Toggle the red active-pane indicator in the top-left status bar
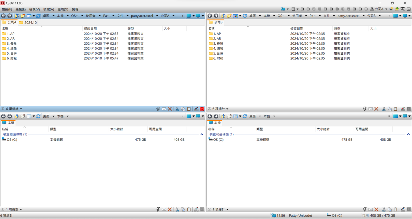 [202, 109]
